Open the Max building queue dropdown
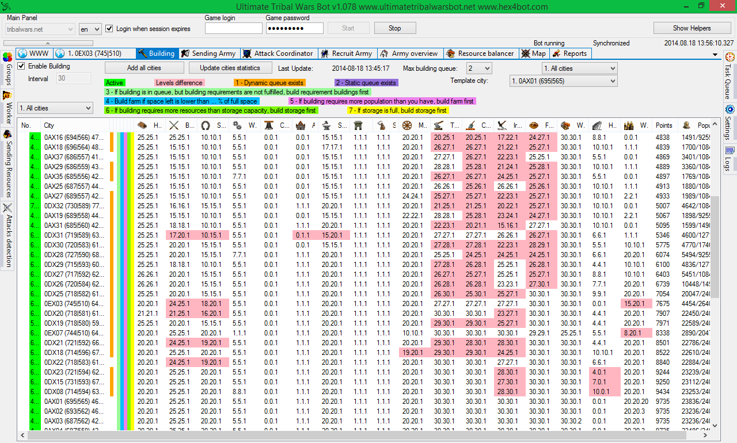 coord(479,68)
